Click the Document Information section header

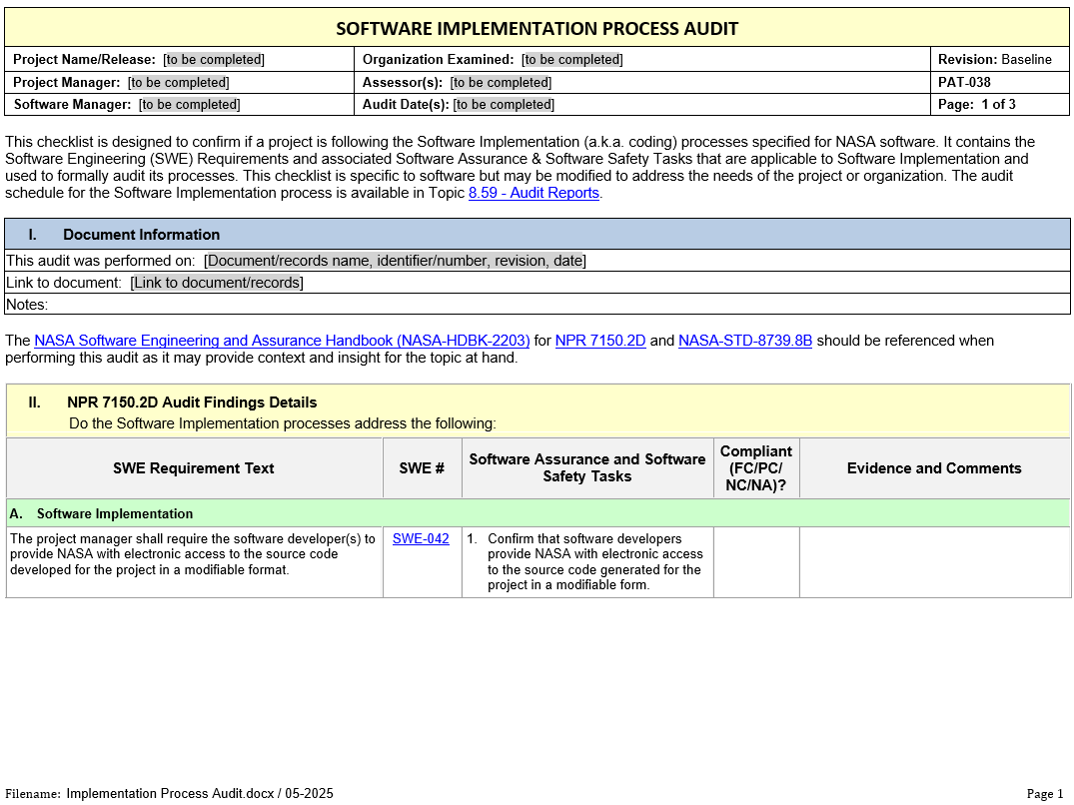pyautogui.click(x=141, y=235)
